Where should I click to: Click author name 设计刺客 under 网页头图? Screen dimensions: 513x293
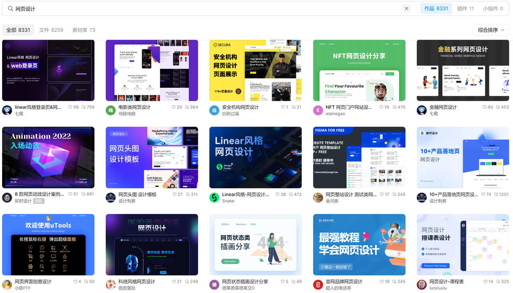(127, 201)
